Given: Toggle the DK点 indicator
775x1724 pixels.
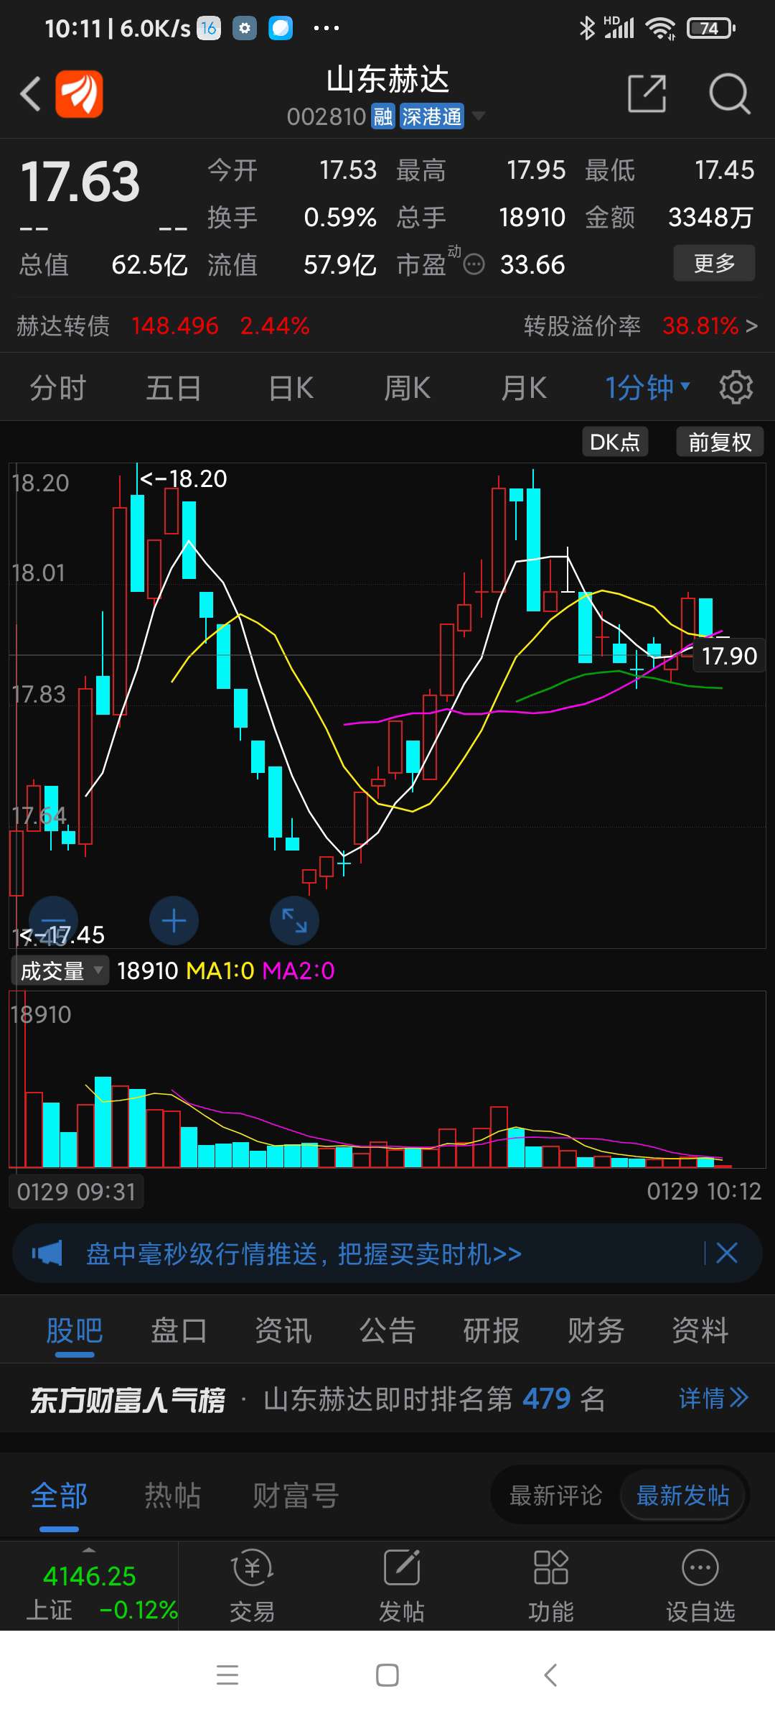Looking at the screenshot, I should 615,442.
